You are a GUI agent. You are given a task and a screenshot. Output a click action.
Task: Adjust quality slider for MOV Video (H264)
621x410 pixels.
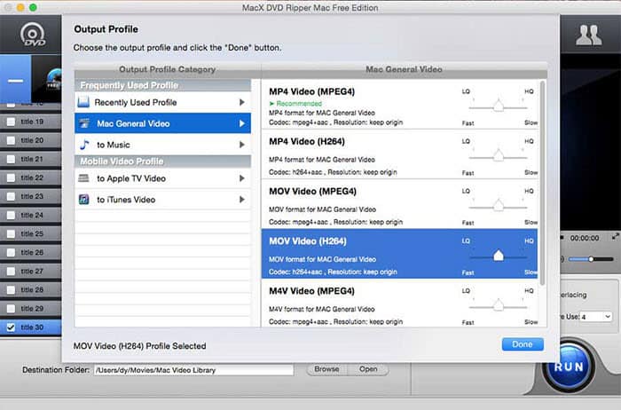click(x=499, y=256)
